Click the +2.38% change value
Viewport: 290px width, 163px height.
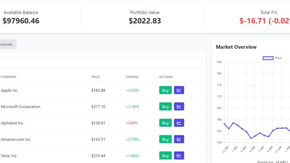point(132,107)
